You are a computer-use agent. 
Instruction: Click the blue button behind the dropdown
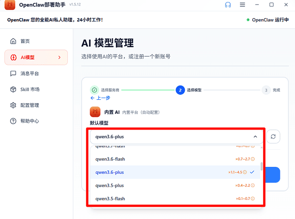273,175
